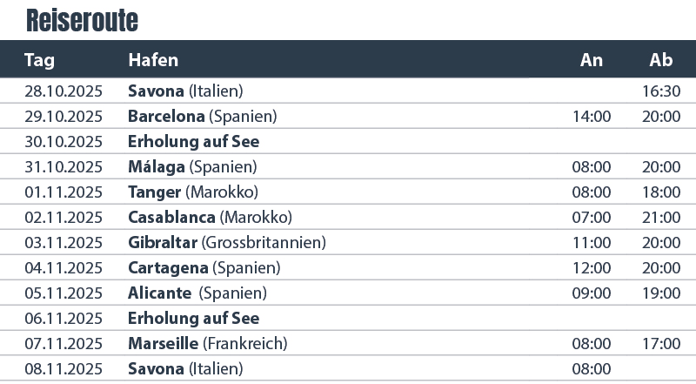
Task: Click the Reiseroute heading
Action: click(x=82, y=19)
